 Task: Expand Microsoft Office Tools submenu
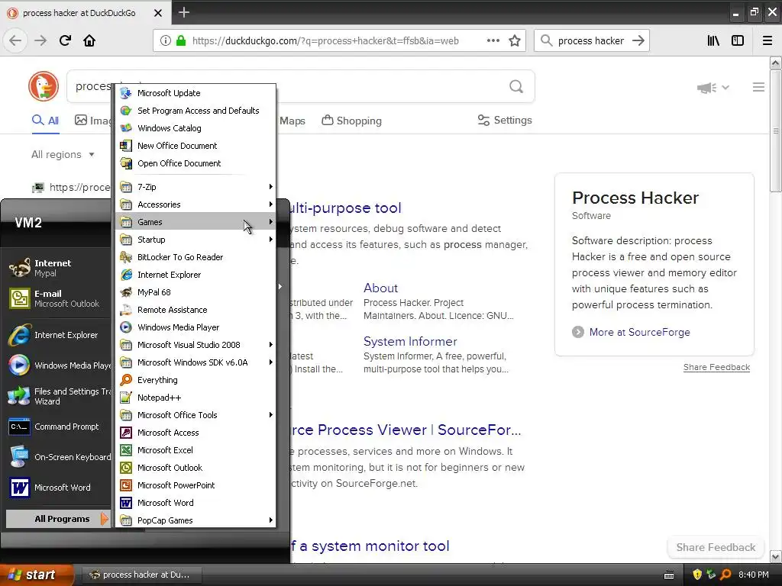[195, 415]
